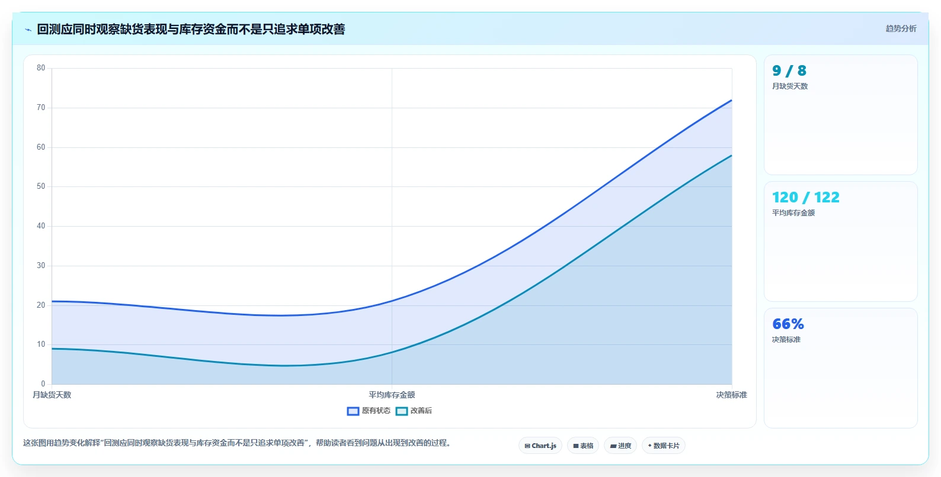
Task: Click the 决策标准 x-axis label
Action: pyautogui.click(x=731, y=395)
